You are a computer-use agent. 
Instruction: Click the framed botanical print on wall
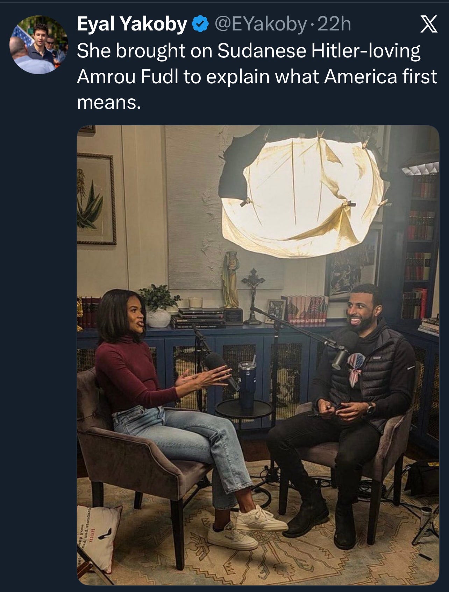coord(96,199)
